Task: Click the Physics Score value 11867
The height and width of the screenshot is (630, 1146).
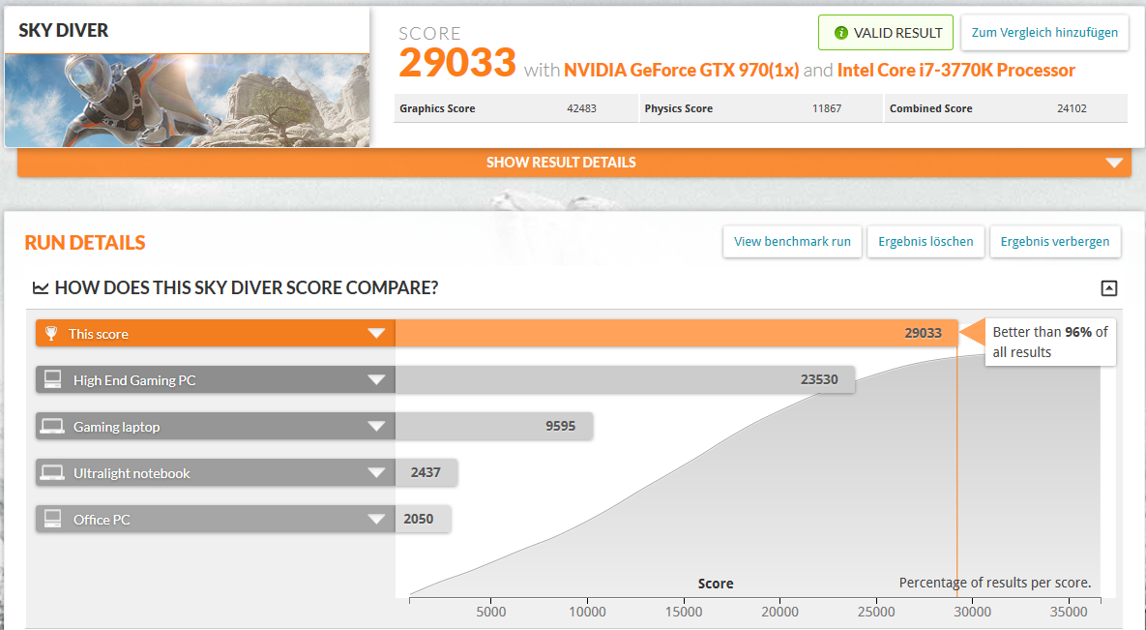Action: (x=827, y=108)
